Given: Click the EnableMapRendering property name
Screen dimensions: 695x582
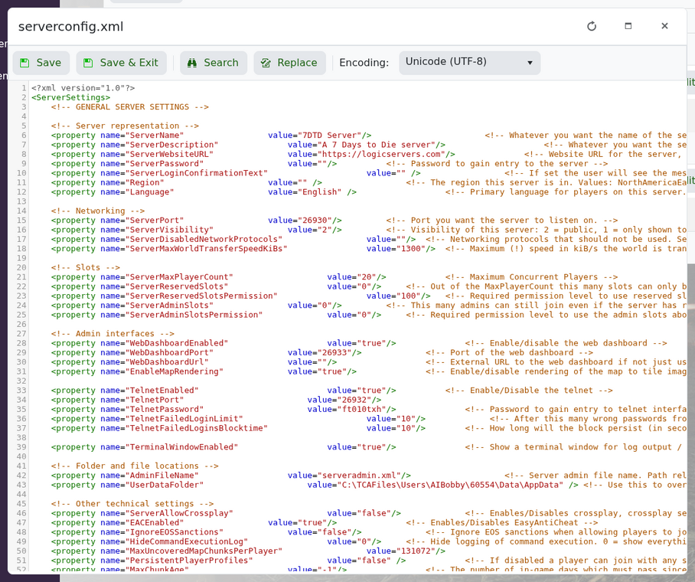Looking at the screenshot, I should (x=175, y=371).
